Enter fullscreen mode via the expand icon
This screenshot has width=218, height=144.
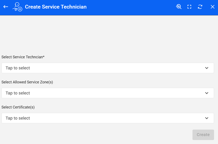(x=189, y=7)
